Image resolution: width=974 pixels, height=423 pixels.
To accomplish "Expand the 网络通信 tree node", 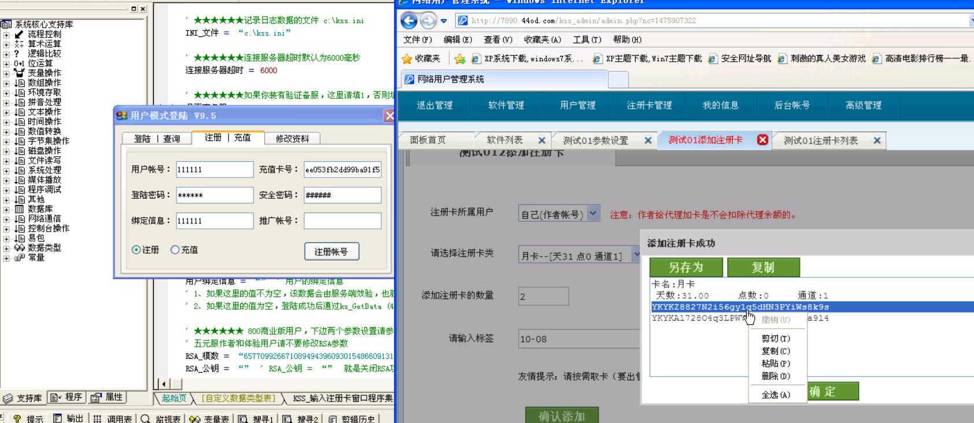I will 6,219.
